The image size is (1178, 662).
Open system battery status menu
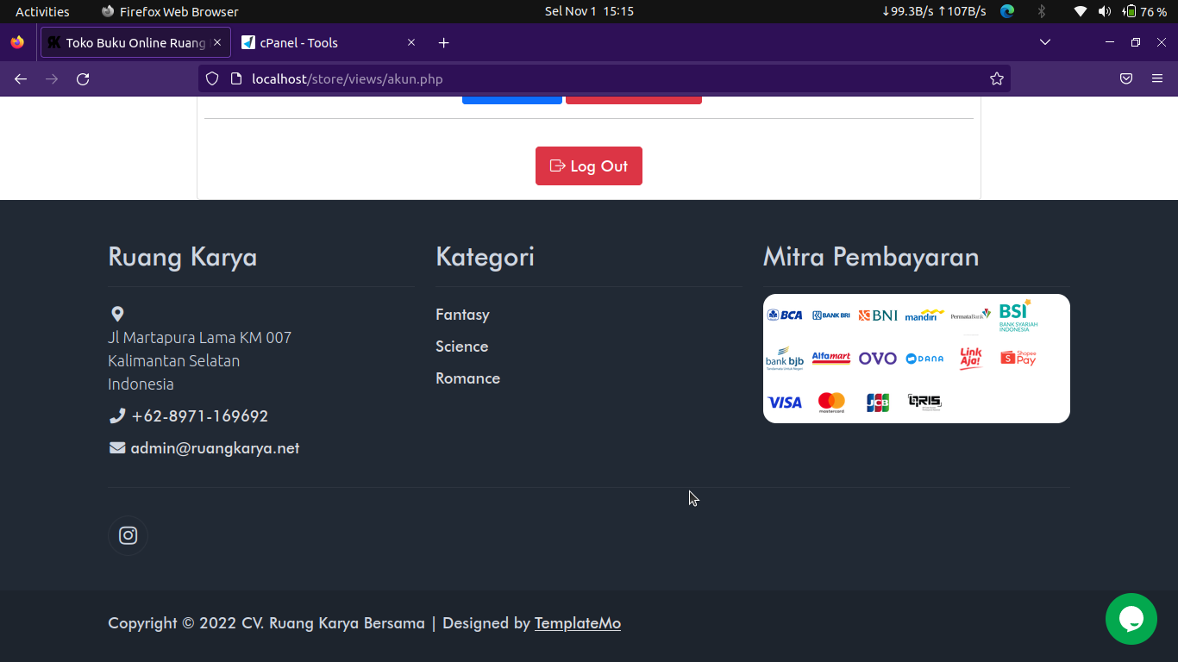(x=1145, y=11)
